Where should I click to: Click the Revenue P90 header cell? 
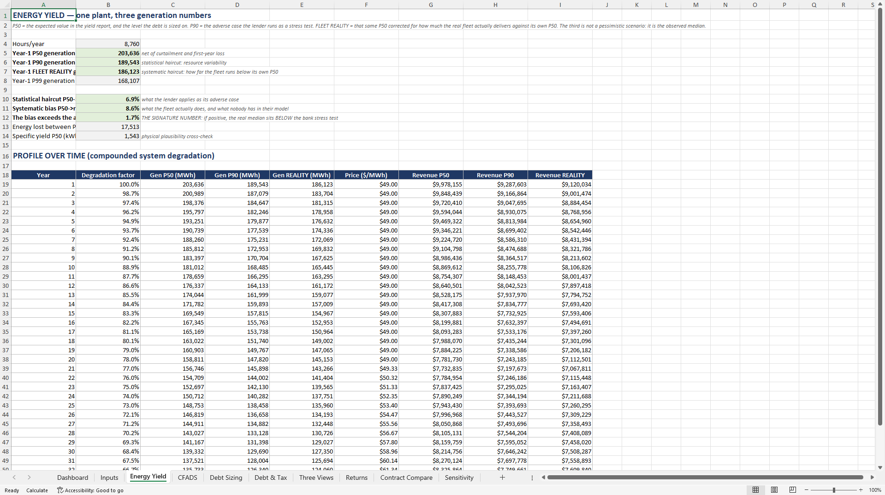click(x=495, y=175)
